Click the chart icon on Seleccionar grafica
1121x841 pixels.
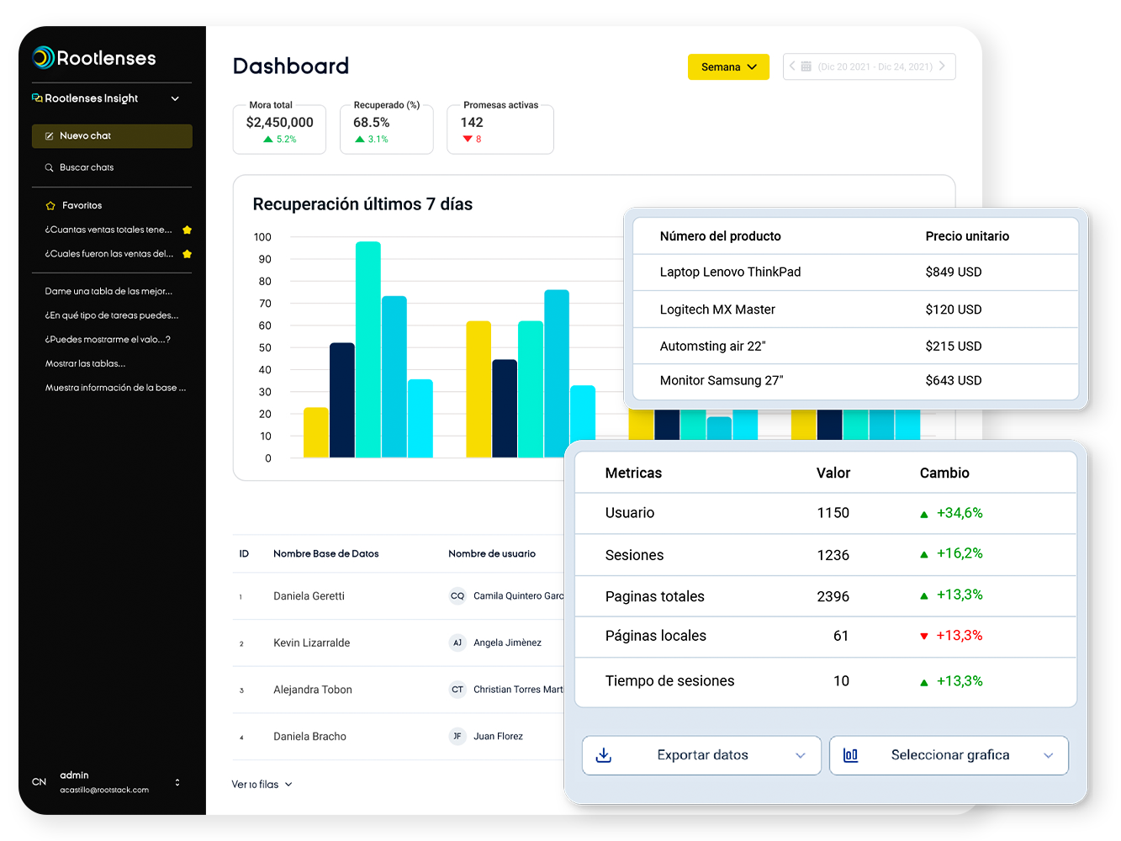coord(850,755)
